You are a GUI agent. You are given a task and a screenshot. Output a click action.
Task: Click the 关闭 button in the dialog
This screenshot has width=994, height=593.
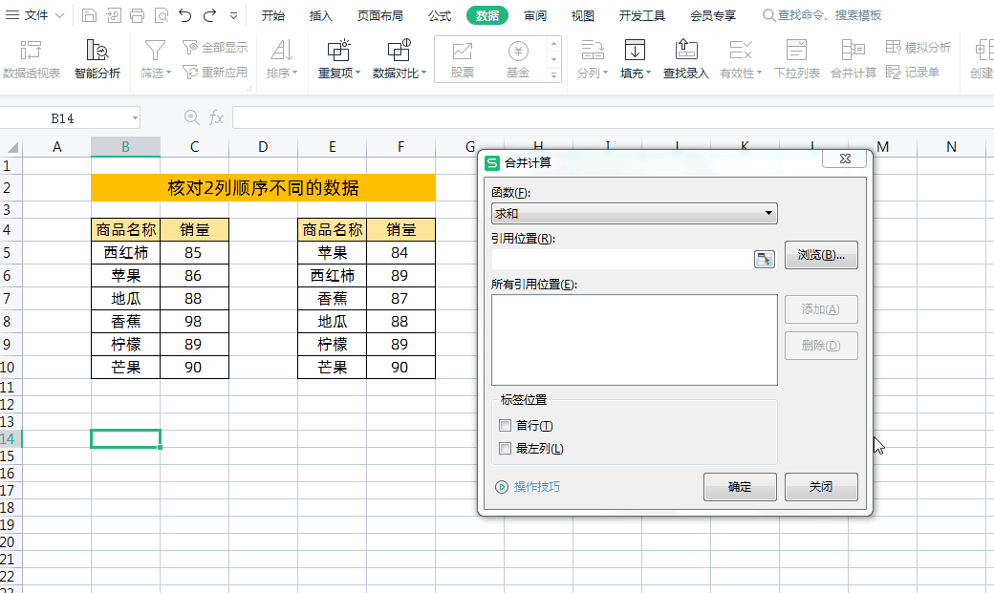point(821,487)
